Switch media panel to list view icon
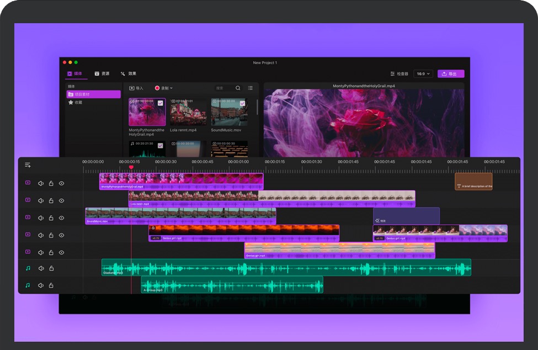 [251, 88]
